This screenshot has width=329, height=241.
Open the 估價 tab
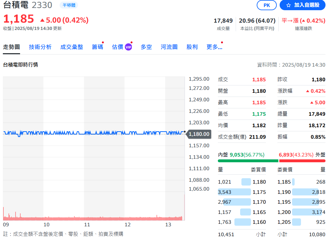[x=118, y=47]
